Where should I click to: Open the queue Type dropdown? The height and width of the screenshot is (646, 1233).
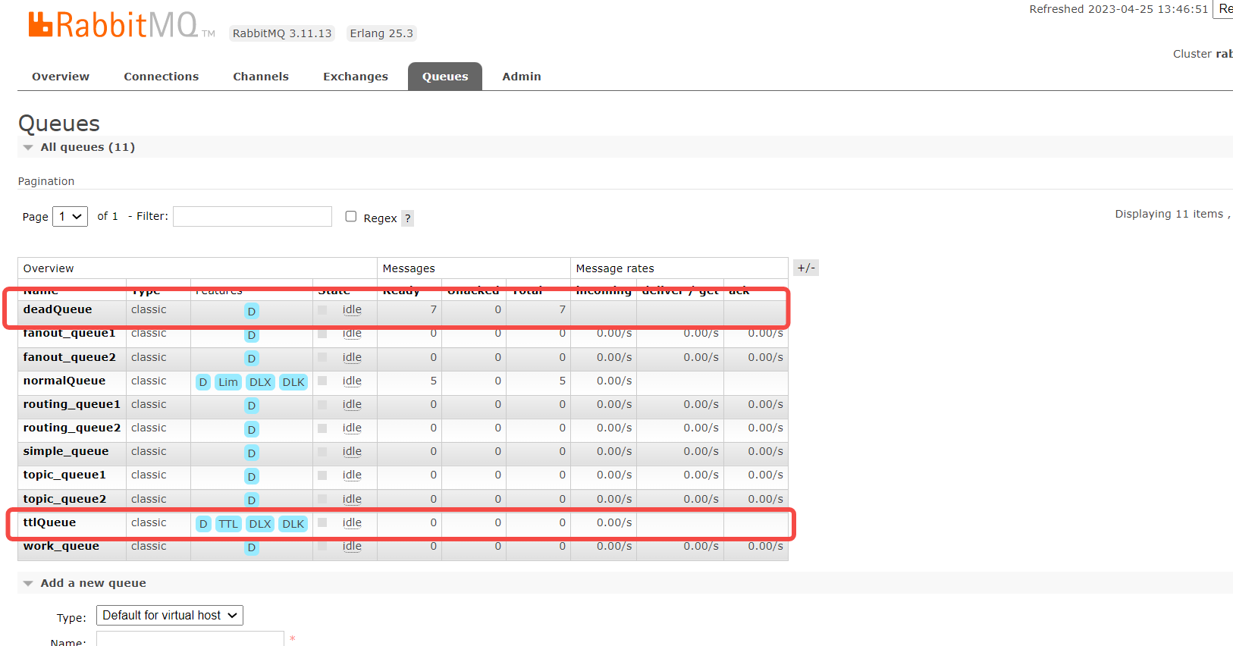click(x=170, y=615)
